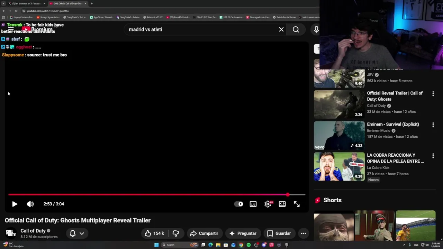The width and height of the screenshot is (443, 249).
Task: Toggle the autoplay switch in player
Action: [x=239, y=204]
